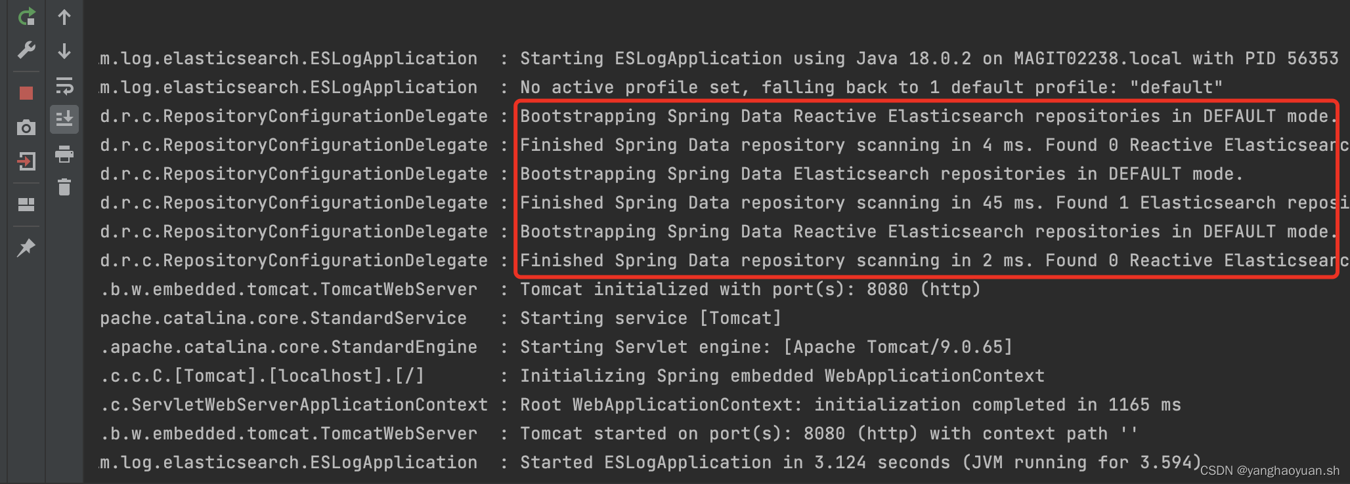Take a thread dump with camera icon
Screen dimensions: 1350x484
pos(26,127)
